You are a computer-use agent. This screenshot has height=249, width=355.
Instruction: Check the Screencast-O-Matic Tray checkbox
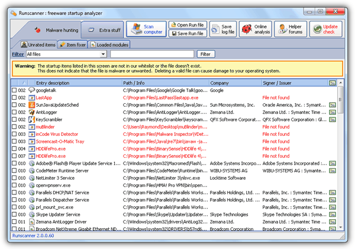[x=14, y=141]
